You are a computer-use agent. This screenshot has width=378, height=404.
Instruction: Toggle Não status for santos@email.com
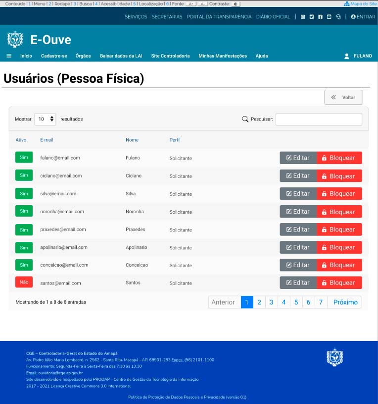point(24,282)
